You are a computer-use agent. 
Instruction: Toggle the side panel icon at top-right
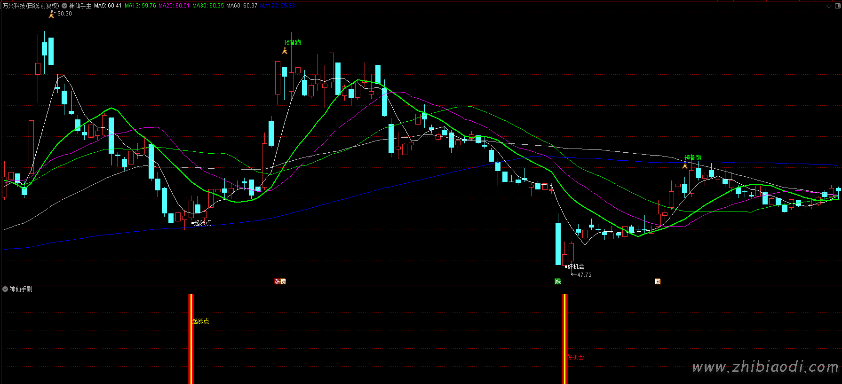coord(837,6)
